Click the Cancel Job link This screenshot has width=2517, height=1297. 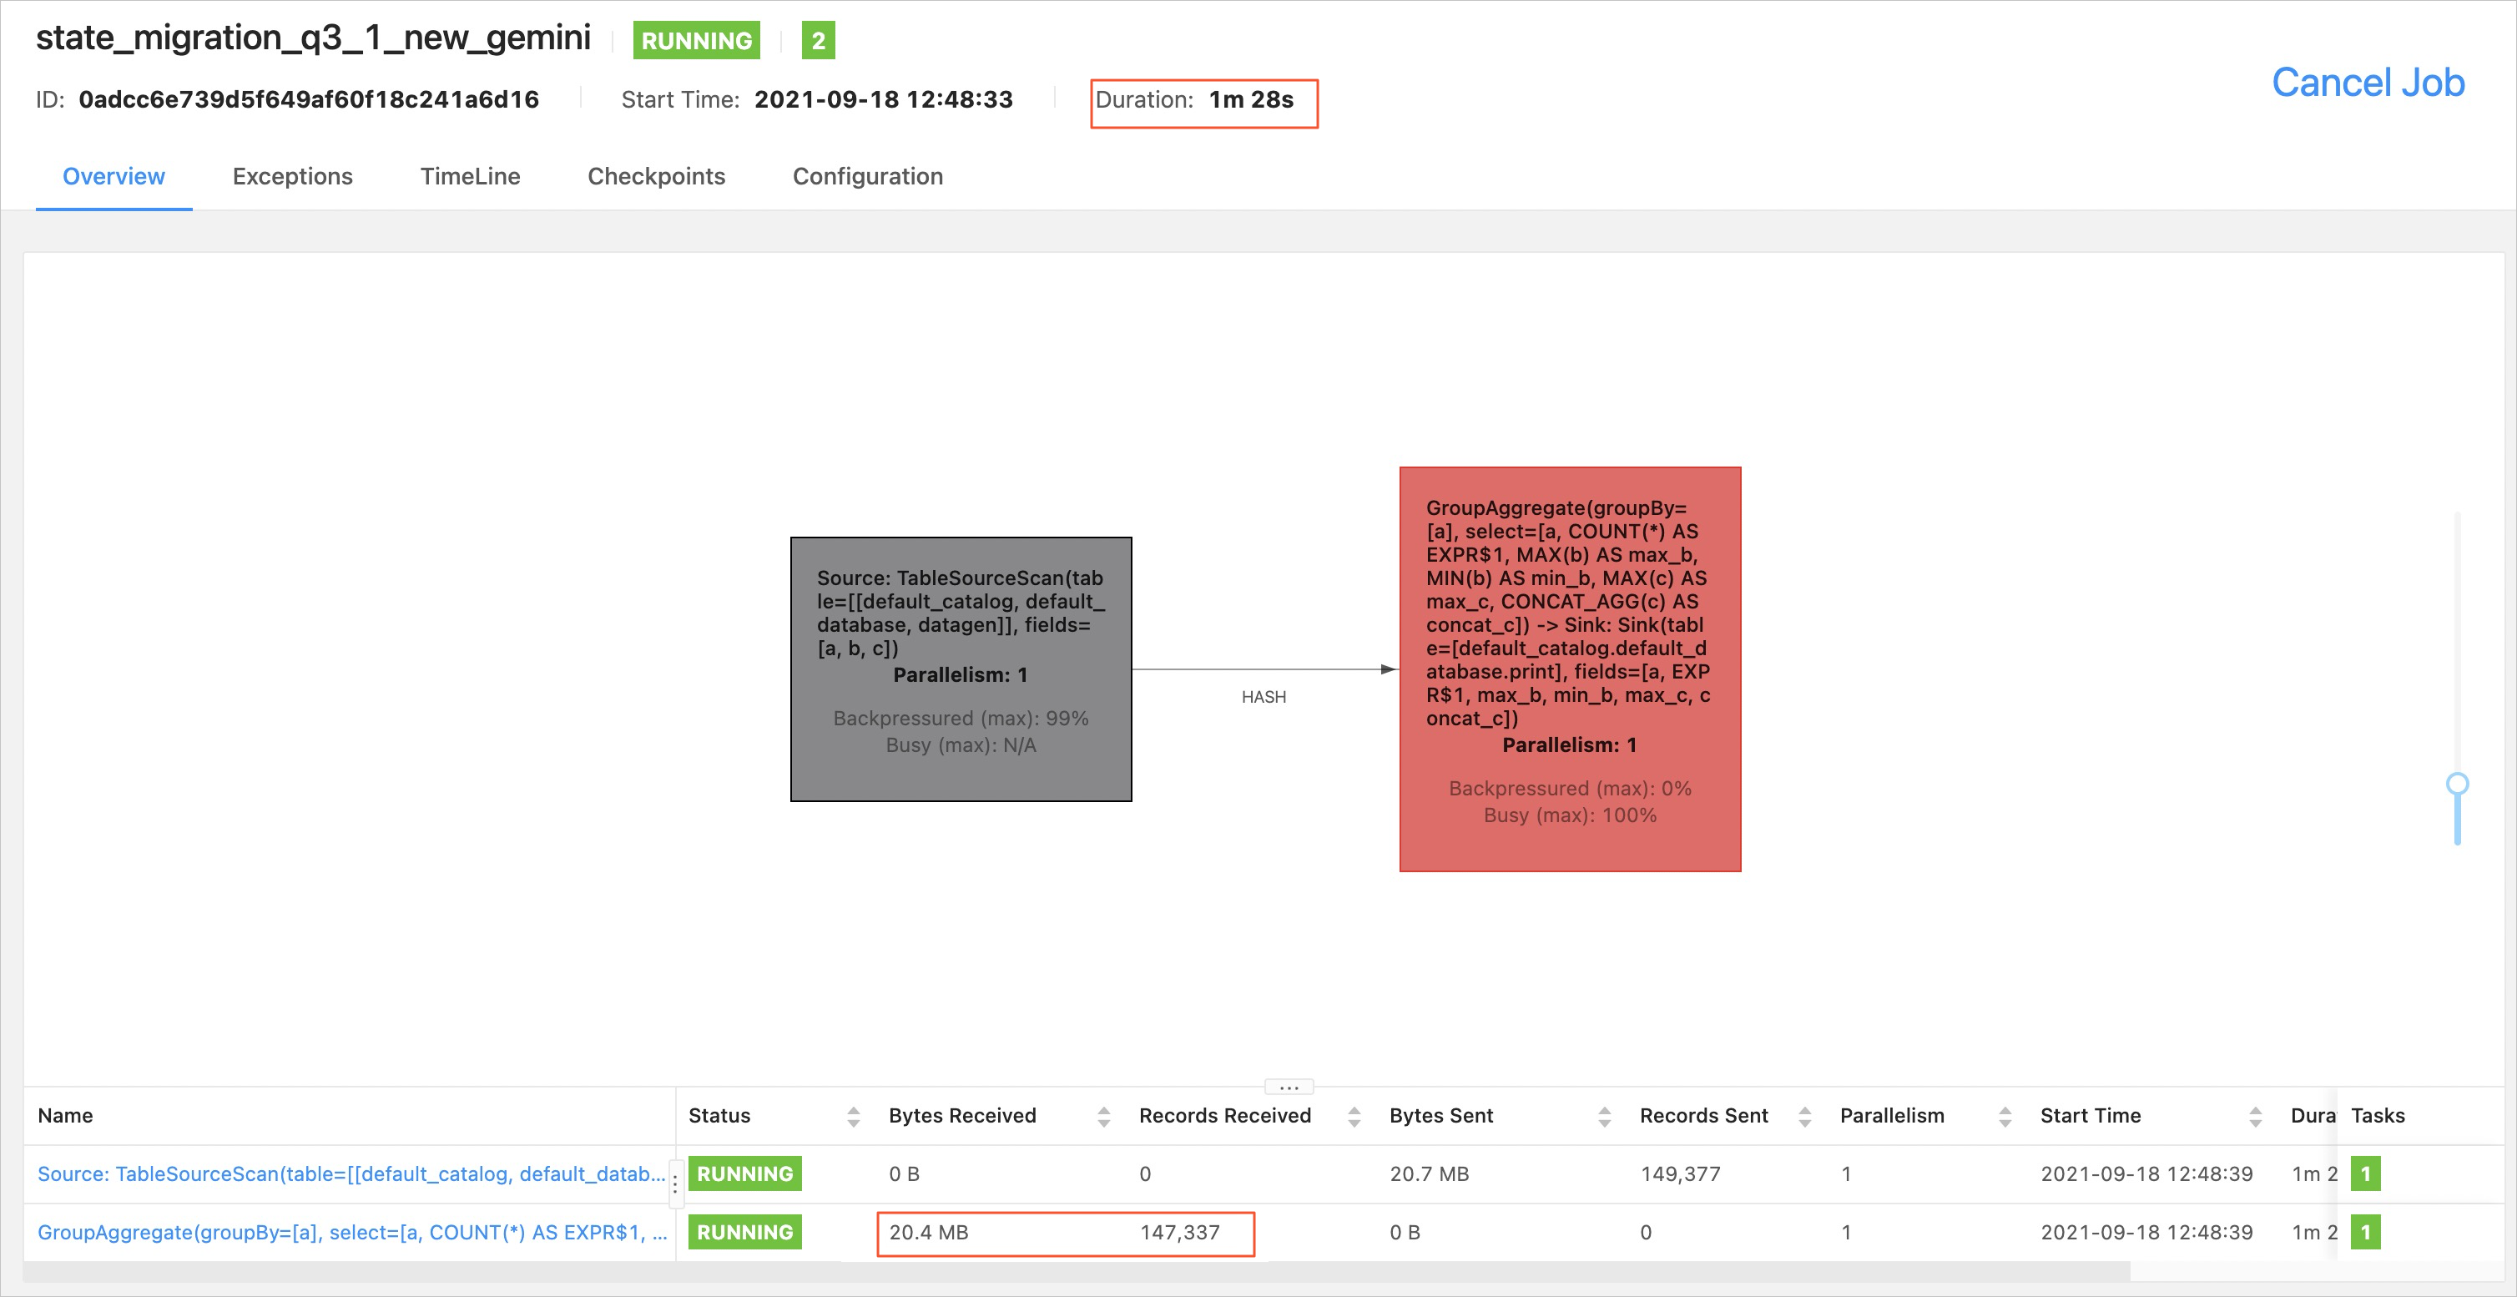coord(2368,82)
